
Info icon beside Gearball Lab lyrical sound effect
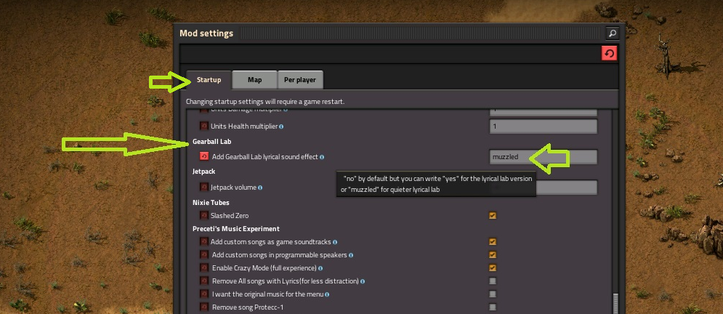(322, 157)
